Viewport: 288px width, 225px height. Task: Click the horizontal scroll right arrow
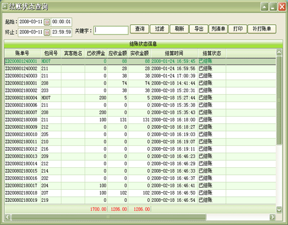click(x=272, y=217)
